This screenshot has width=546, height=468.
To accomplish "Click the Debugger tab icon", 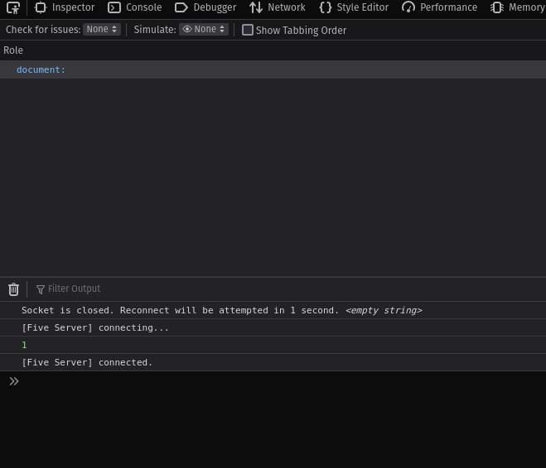I will pos(181,7).
